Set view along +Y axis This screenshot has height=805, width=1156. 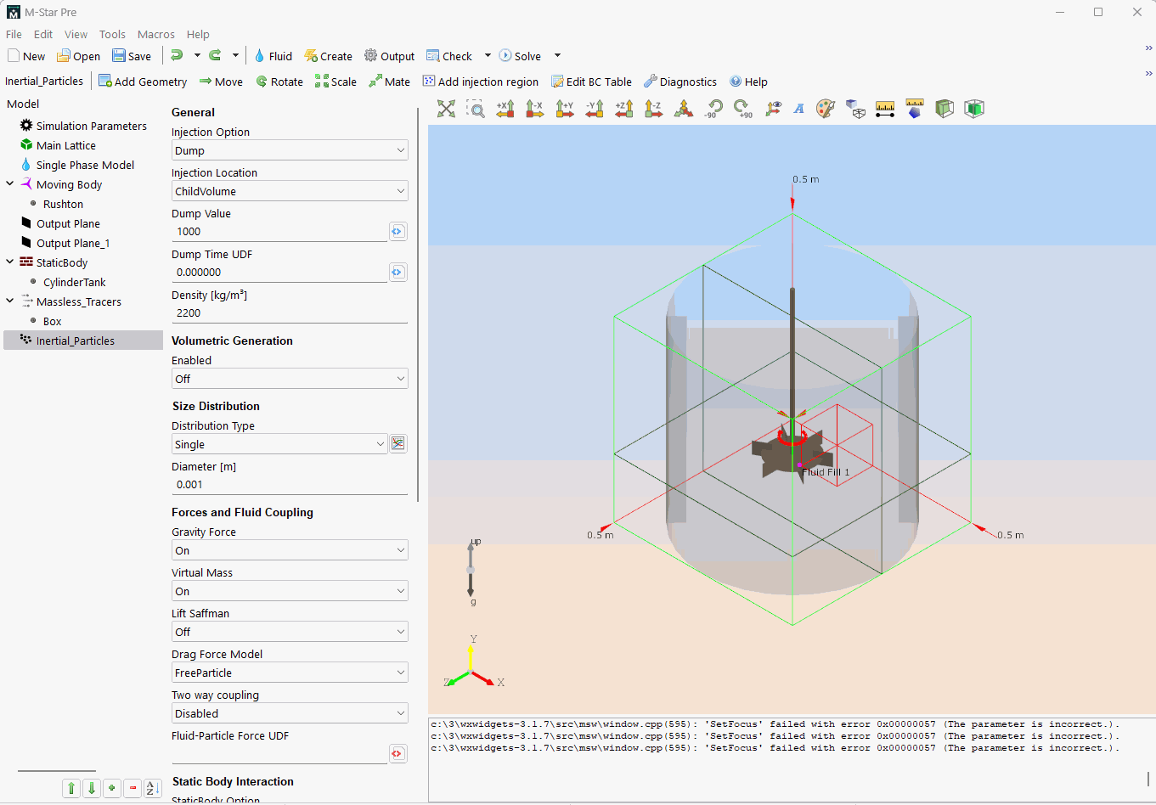pyautogui.click(x=565, y=109)
